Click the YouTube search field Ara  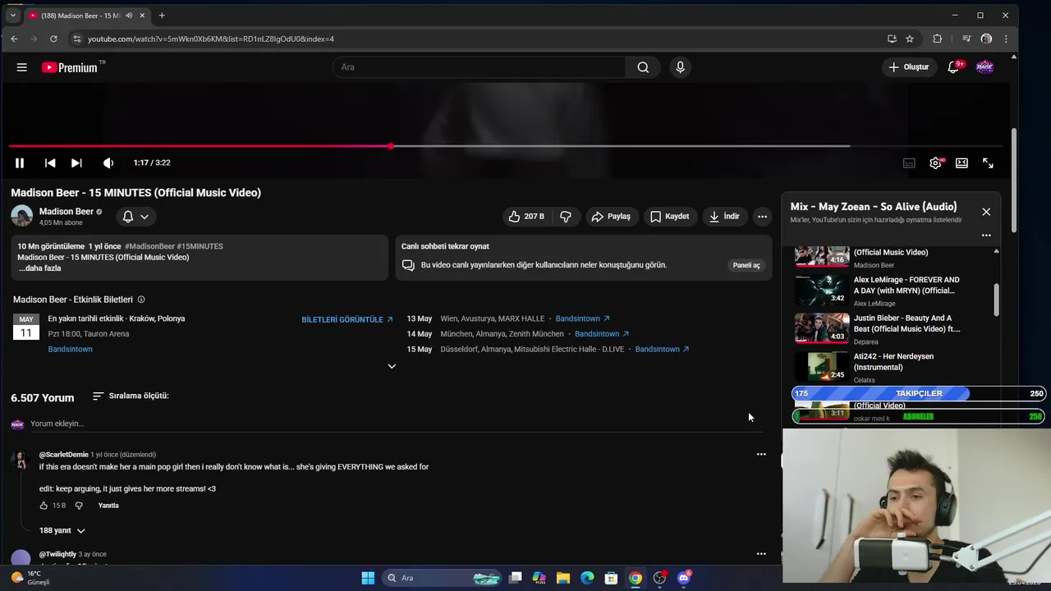(x=479, y=67)
